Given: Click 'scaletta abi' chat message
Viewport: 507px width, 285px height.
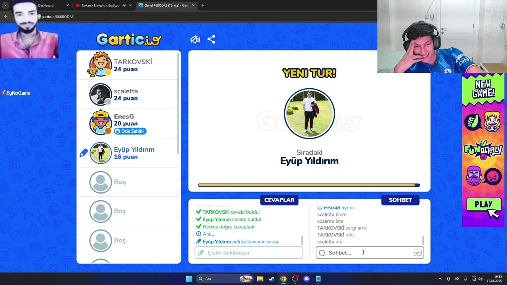Looking at the screenshot, I should (330, 241).
